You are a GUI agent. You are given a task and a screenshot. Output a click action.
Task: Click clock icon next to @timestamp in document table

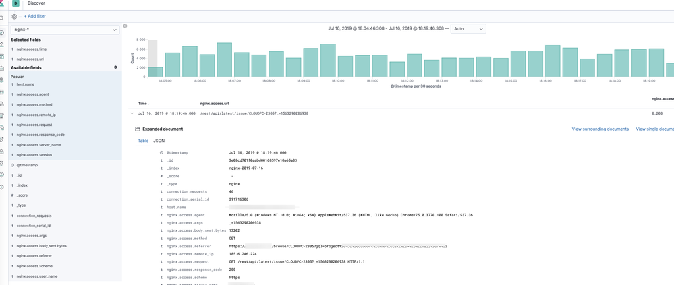coord(161,153)
